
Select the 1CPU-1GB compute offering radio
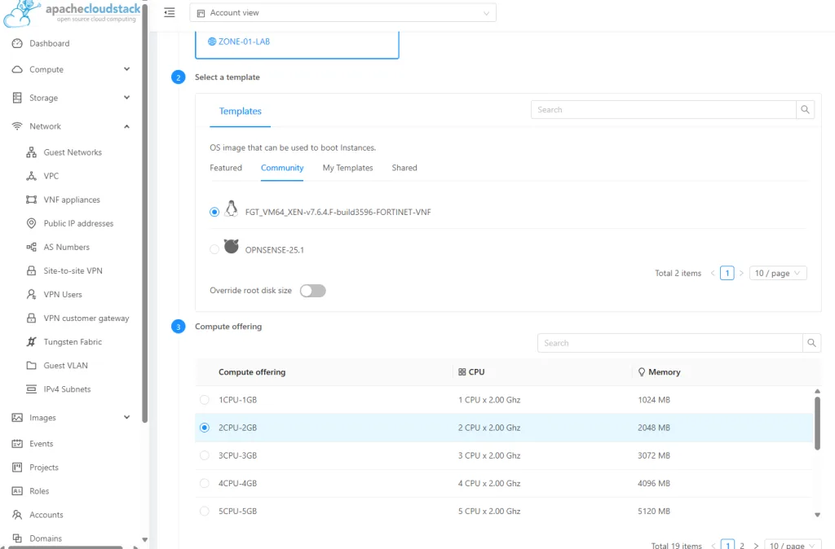205,400
